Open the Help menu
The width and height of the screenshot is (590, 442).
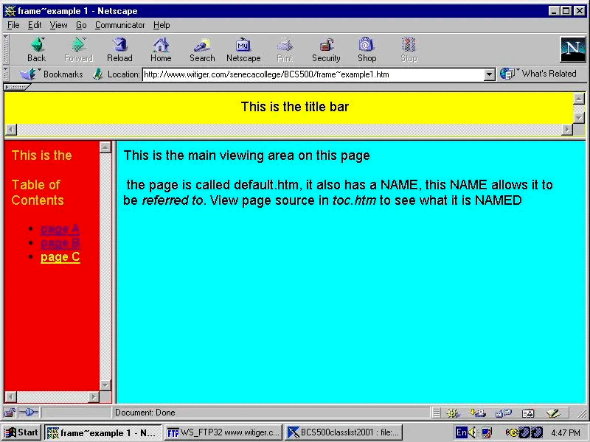[x=162, y=25]
